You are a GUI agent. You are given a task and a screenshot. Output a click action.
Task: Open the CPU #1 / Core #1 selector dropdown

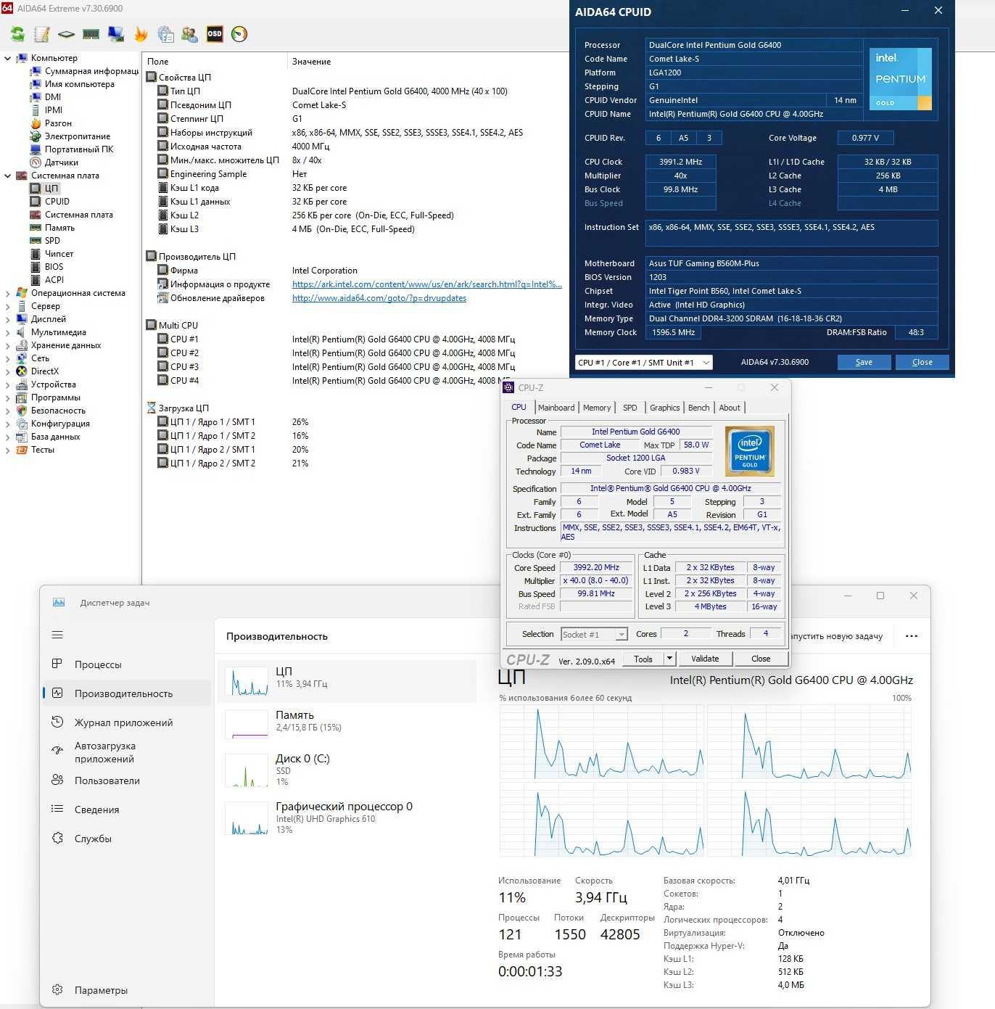[643, 363]
